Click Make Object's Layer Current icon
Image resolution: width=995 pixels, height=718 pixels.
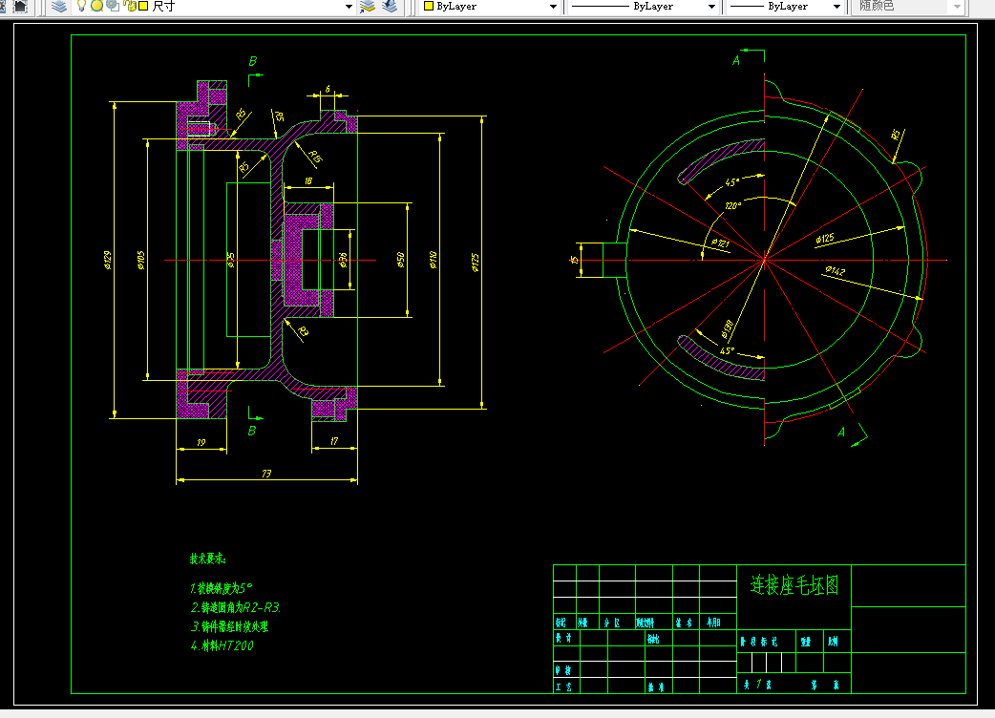click(x=368, y=7)
